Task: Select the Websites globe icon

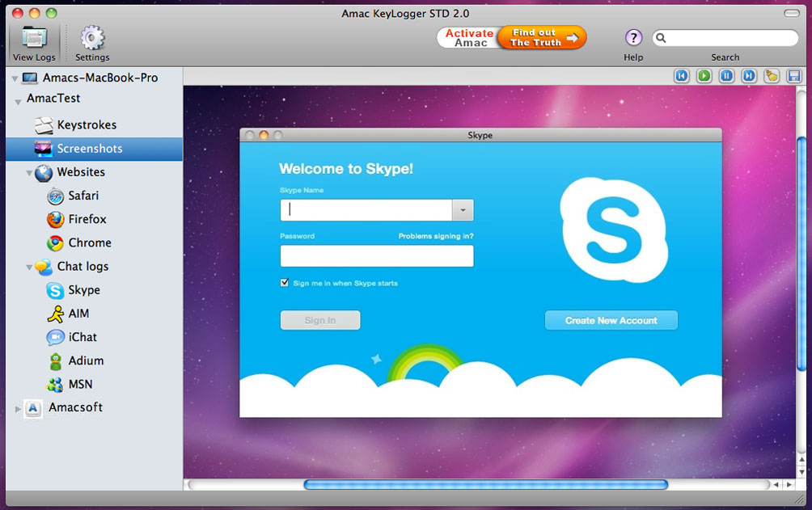Action: [44, 173]
